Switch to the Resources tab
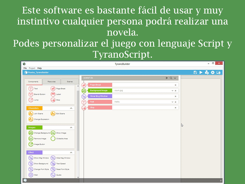The image size is (245, 184). point(51,82)
